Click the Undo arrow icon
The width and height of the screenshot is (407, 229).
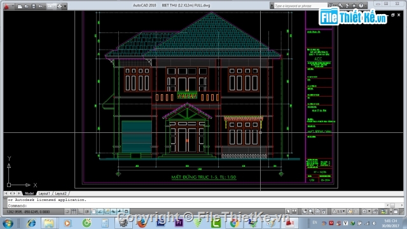pos(41,6)
